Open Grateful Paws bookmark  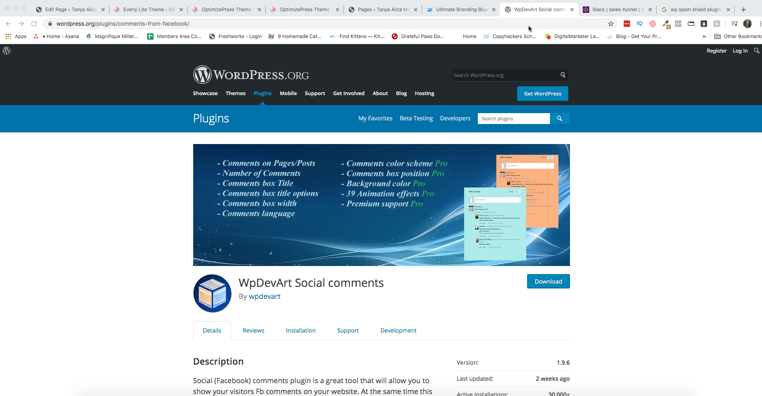(418, 37)
